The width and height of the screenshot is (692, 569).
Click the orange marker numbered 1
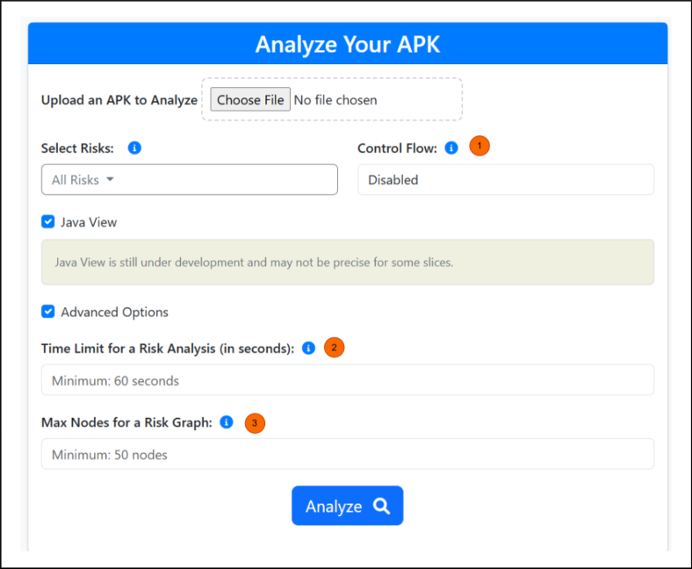pyautogui.click(x=479, y=146)
